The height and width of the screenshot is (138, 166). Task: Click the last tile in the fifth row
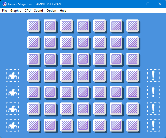point(133,92)
